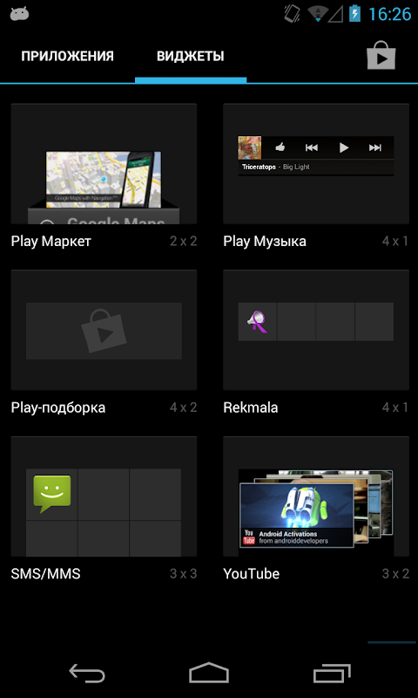Click the 3 x 3 size of SMS/MMS
This screenshot has width=418, height=698.
(183, 574)
